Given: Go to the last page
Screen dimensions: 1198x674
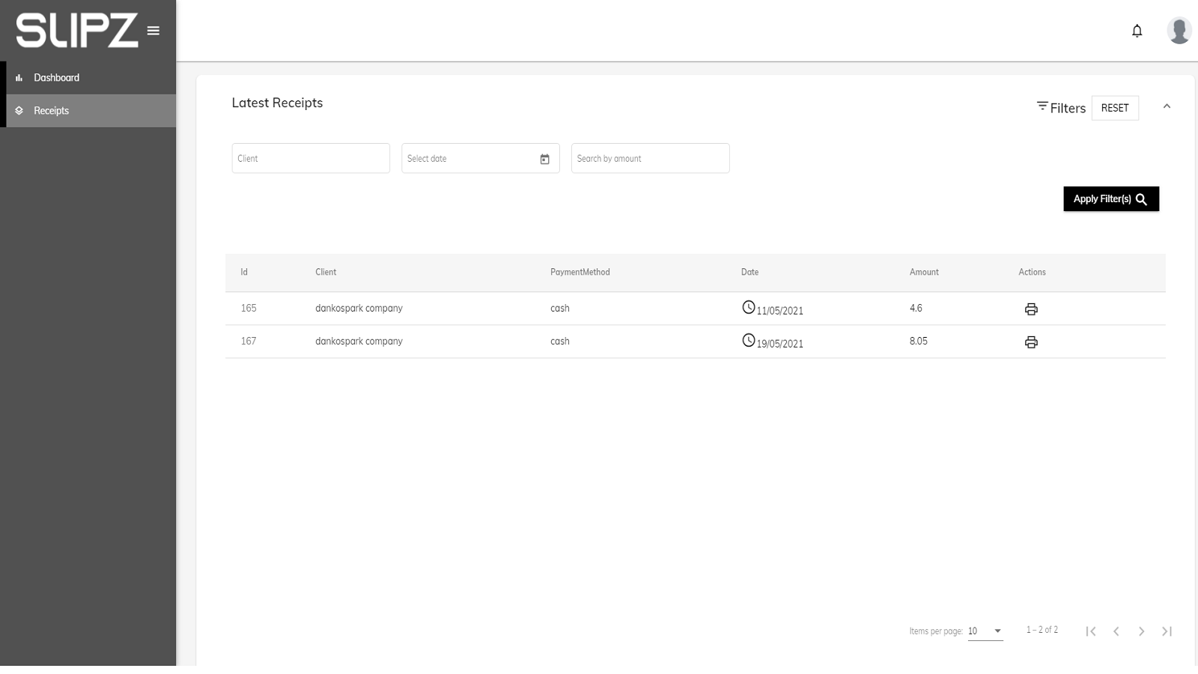Looking at the screenshot, I should [1167, 631].
